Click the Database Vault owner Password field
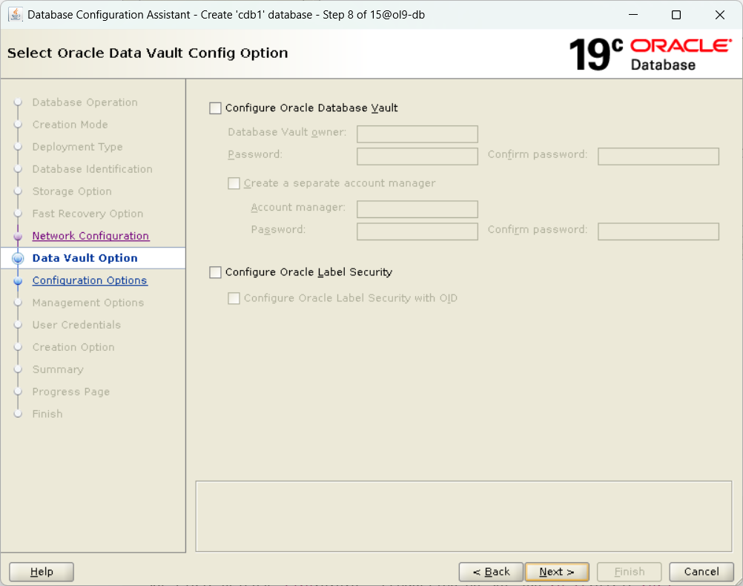Screen dimensions: 743x586 click(417, 157)
